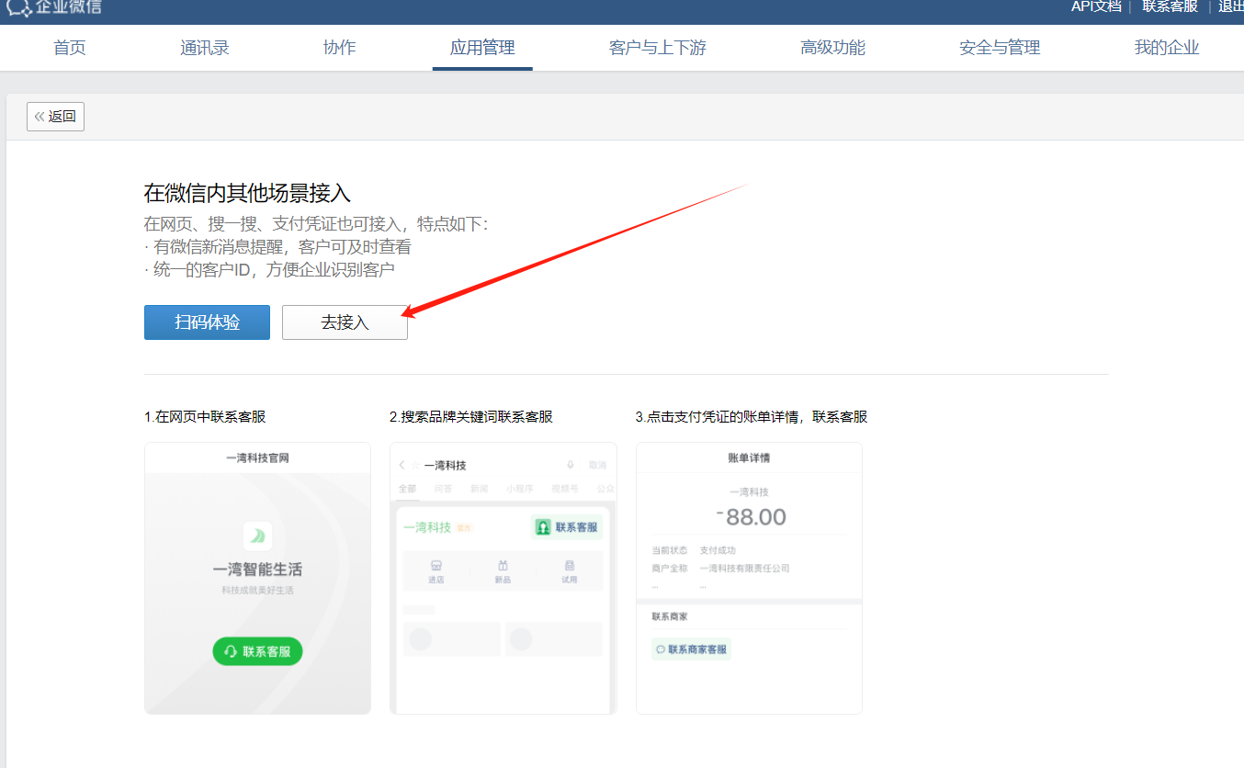Click the WeChat Work logo icon
Image resolution: width=1244 pixels, height=768 pixels.
click(x=18, y=6)
